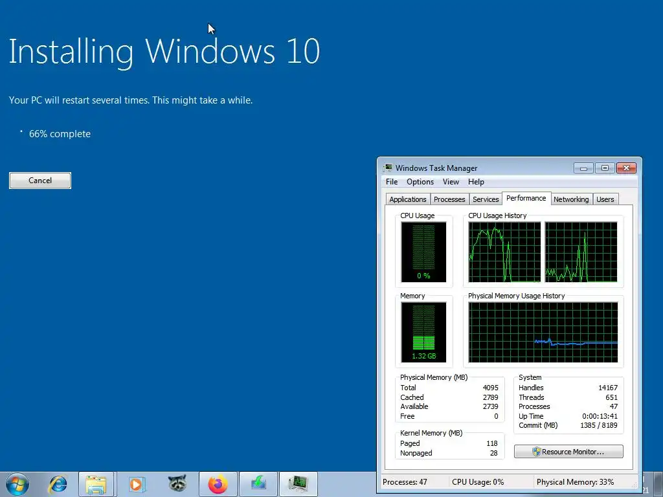Click the Task Manager title bar icon

388,168
